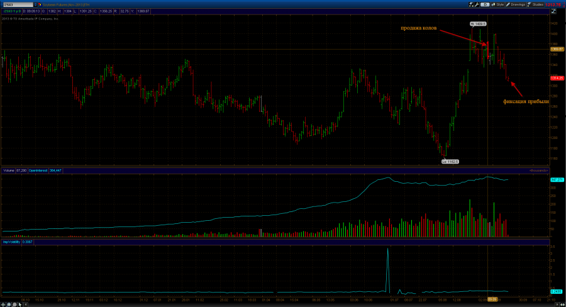
Task: Click the zoom in magnifier icon
Action: click(x=9, y=304)
